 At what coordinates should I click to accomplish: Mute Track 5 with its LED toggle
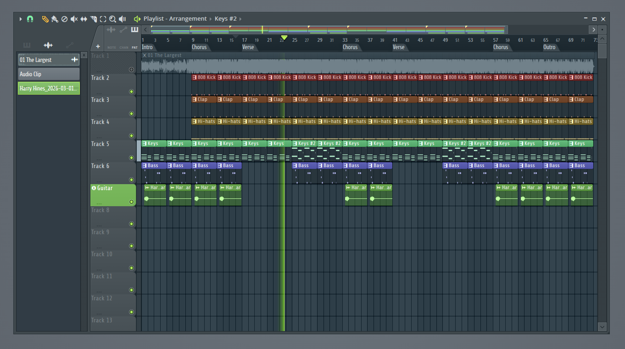(x=131, y=158)
